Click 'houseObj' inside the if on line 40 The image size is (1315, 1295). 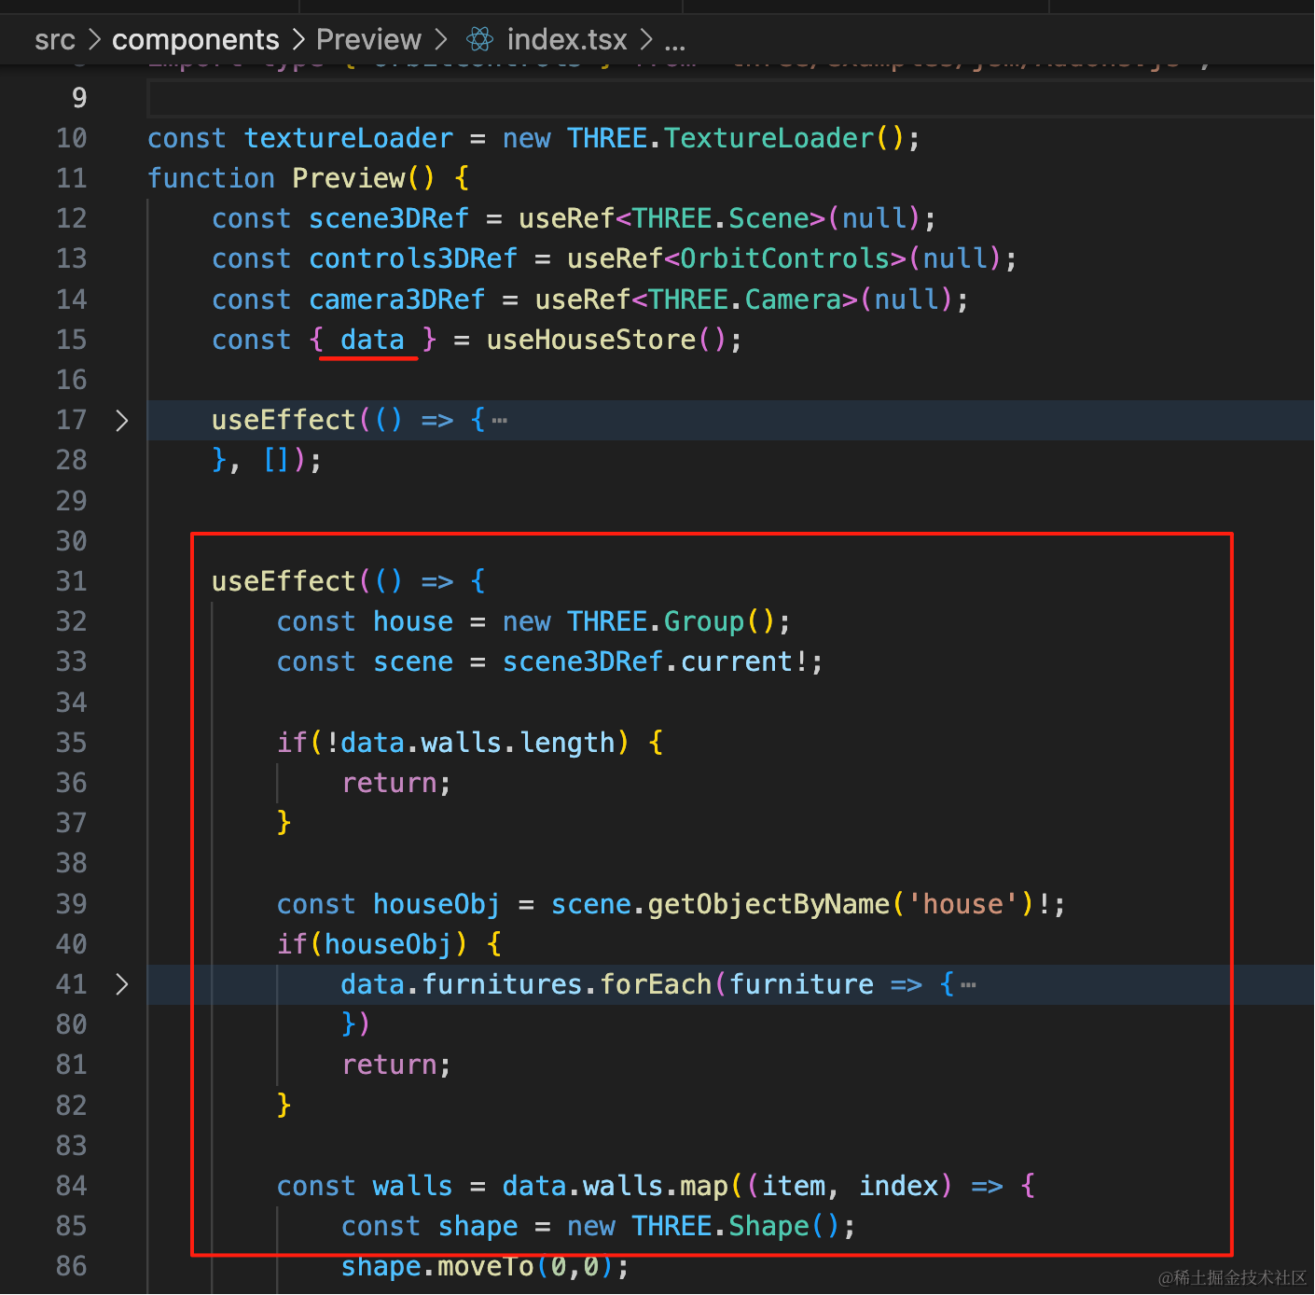(389, 944)
